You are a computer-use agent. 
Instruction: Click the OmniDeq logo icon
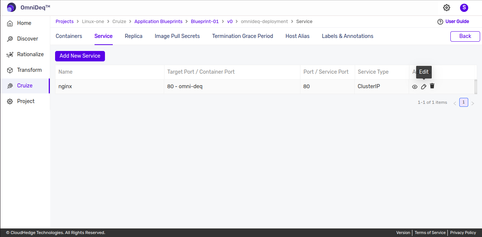pos(12,7)
